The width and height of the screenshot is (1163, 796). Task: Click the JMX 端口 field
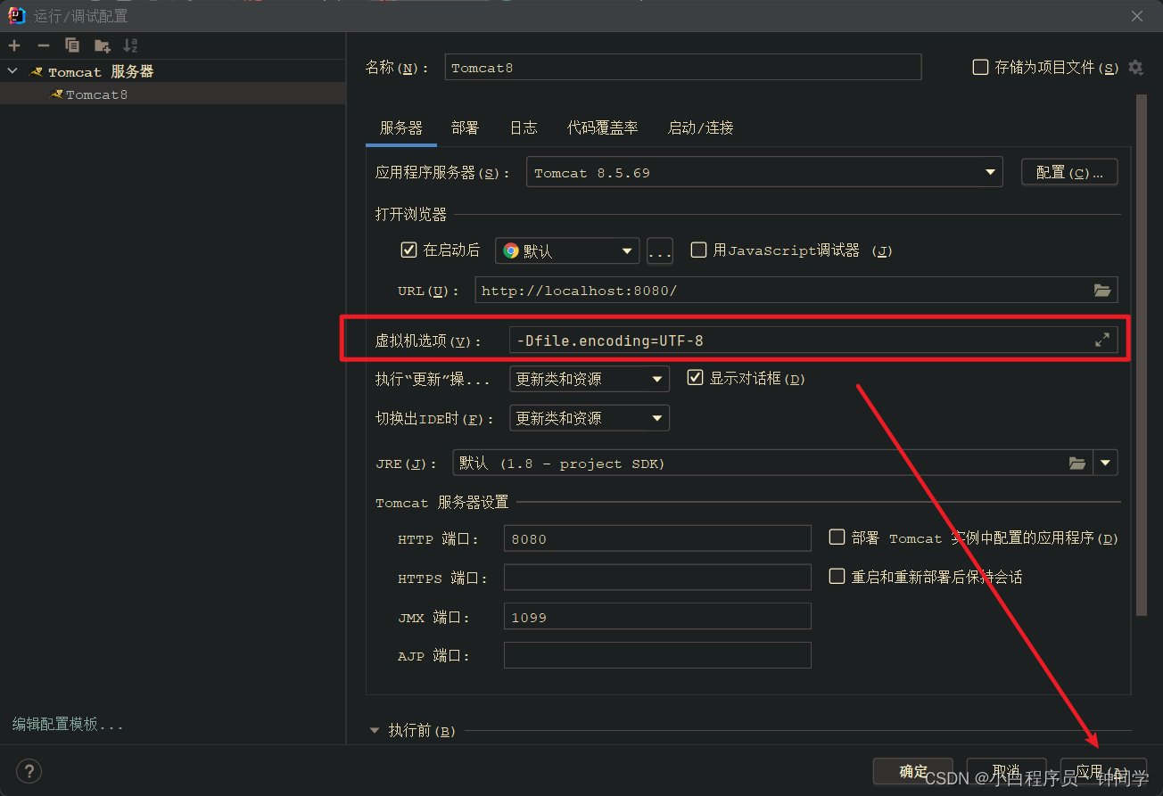[657, 617]
